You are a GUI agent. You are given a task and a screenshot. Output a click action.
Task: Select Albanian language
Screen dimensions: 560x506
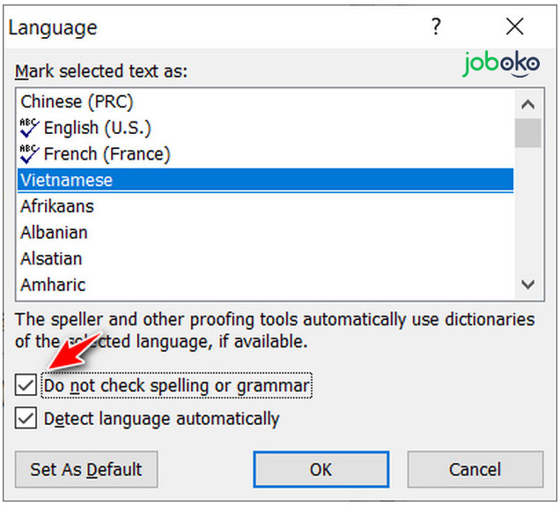click(x=55, y=233)
